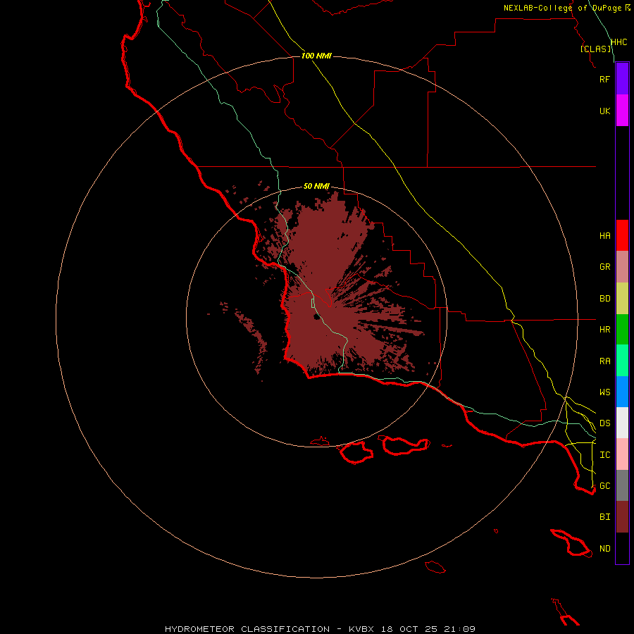Click the BI legend label text

(604, 517)
